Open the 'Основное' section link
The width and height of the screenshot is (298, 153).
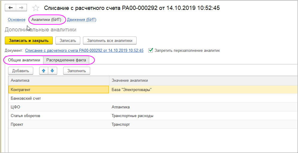click(16, 20)
